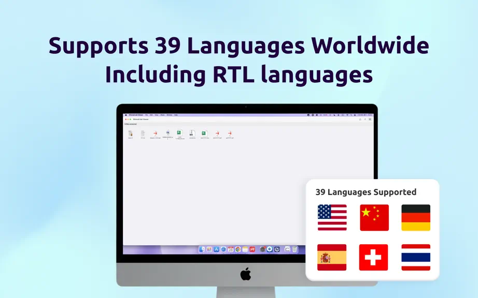Select the first red PDF file icon
Viewport: 478px width, 298px height.
click(156, 133)
